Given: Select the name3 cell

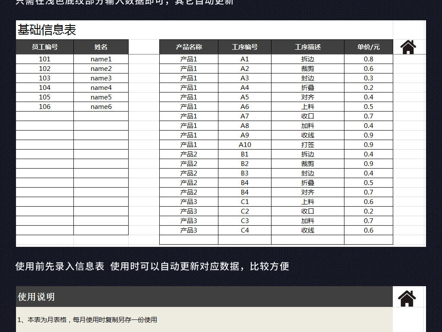Looking at the screenshot, I should click(101, 78).
